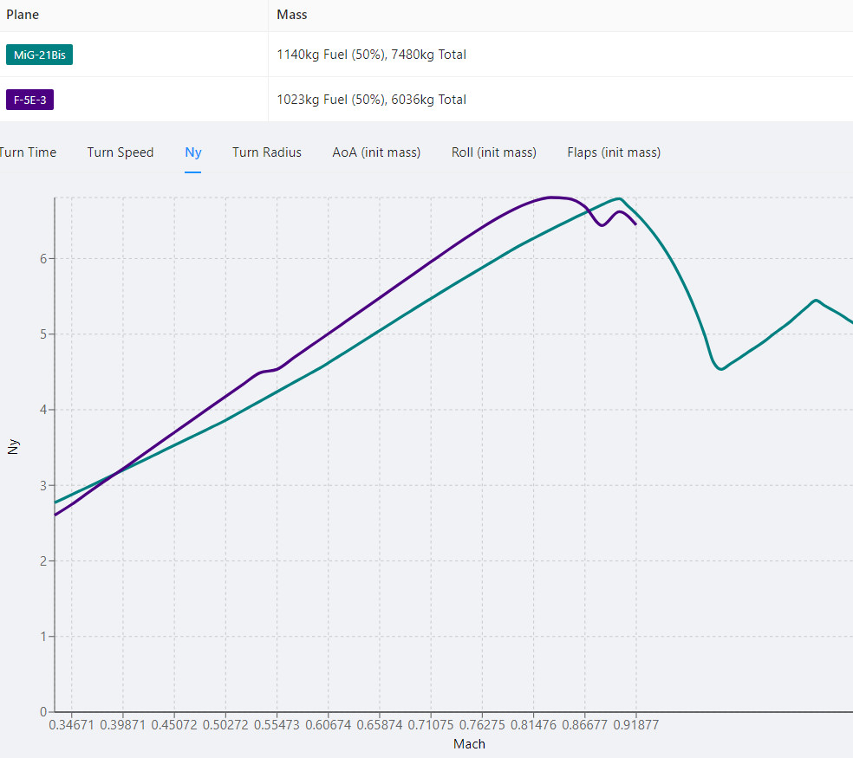This screenshot has width=853, height=758.
Task: Click the 0.50272 Mach axis label
Action: pyautogui.click(x=225, y=725)
